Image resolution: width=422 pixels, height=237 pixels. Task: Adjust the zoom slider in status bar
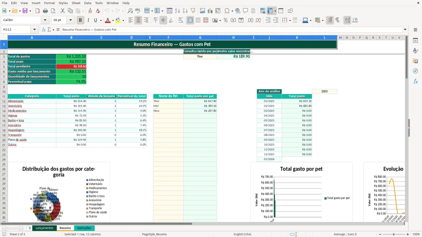pos(394,234)
